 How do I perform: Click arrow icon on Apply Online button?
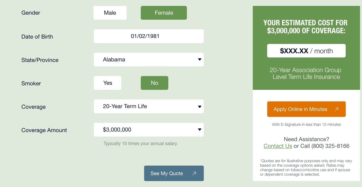[336, 109]
